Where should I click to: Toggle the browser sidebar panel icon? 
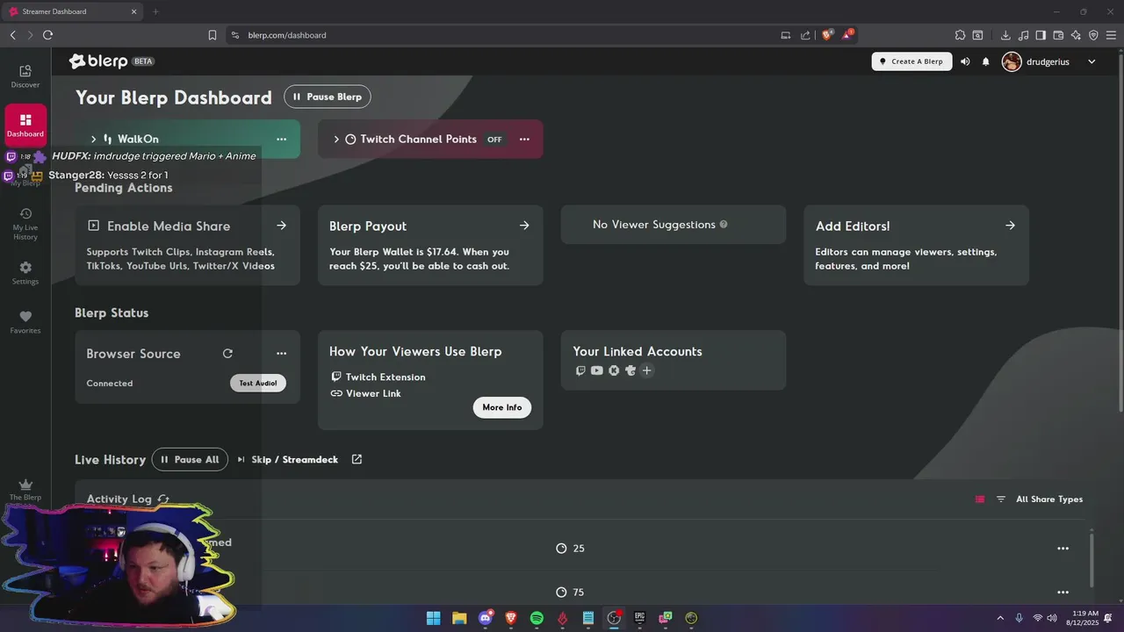[x=1041, y=35]
